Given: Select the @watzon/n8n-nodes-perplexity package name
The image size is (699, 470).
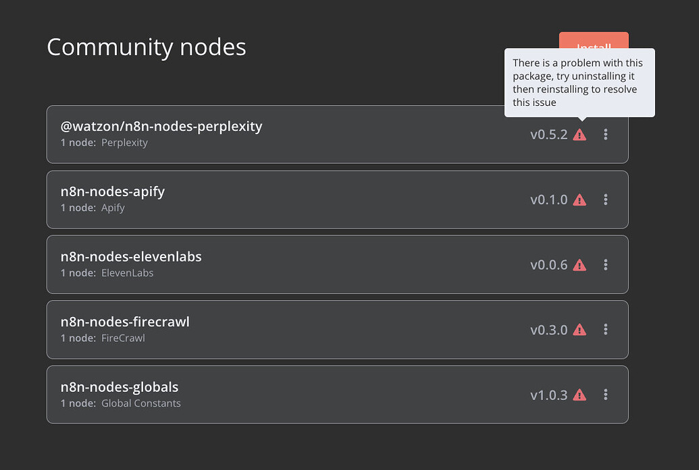Looking at the screenshot, I should tap(161, 126).
